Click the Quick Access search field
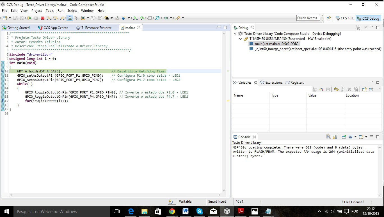Image resolution: width=384 pixels, height=217 pixels. (x=308, y=18)
